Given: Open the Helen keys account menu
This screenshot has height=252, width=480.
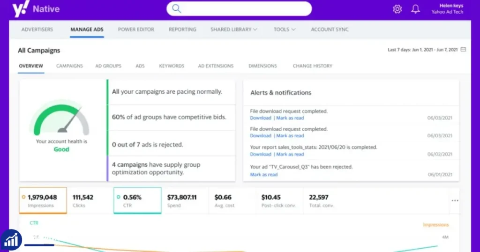Looking at the screenshot, I should tap(447, 8).
